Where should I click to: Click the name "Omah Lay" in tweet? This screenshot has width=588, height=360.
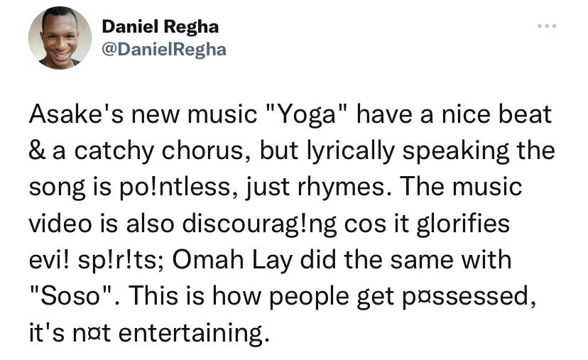tap(232, 261)
